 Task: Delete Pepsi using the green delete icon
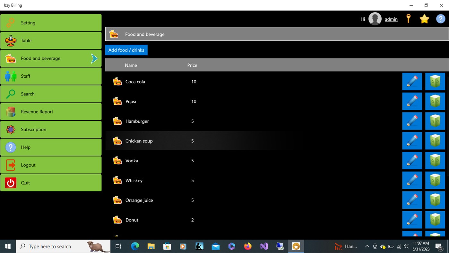click(435, 101)
